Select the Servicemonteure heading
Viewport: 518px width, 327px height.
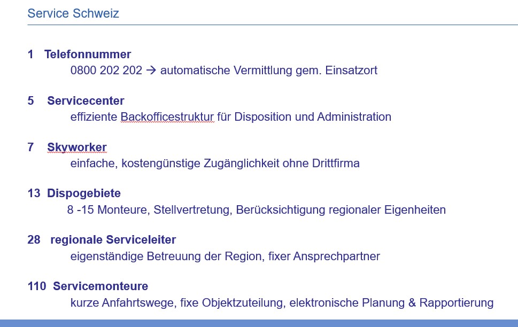[x=100, y=286]
